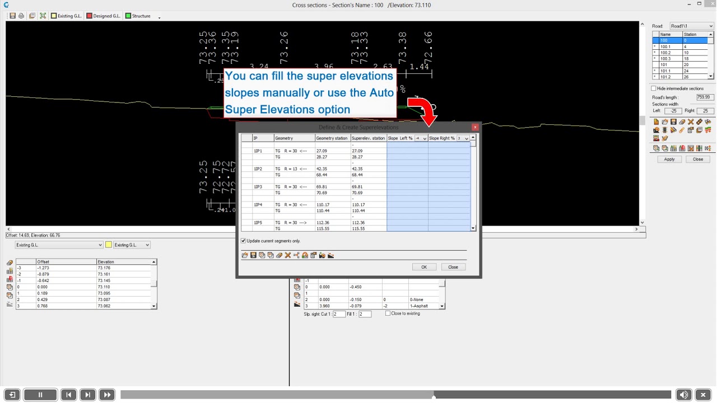Click the Road's length field 759.99
Viewport: 717px width, 403px height.
click(705, 97)
